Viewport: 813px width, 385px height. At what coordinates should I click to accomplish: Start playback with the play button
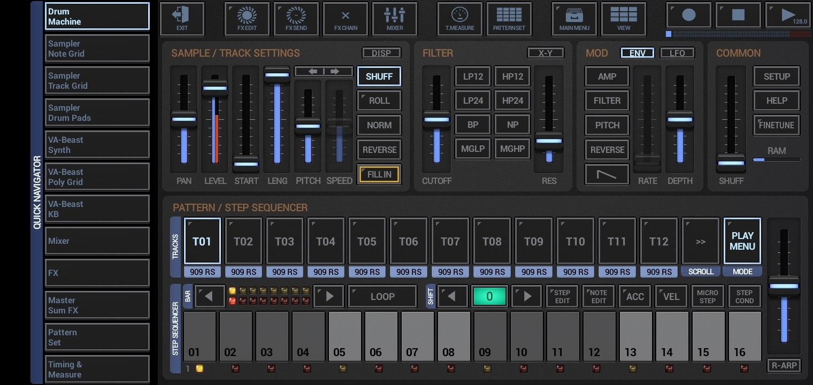click(x=788, y=15)
